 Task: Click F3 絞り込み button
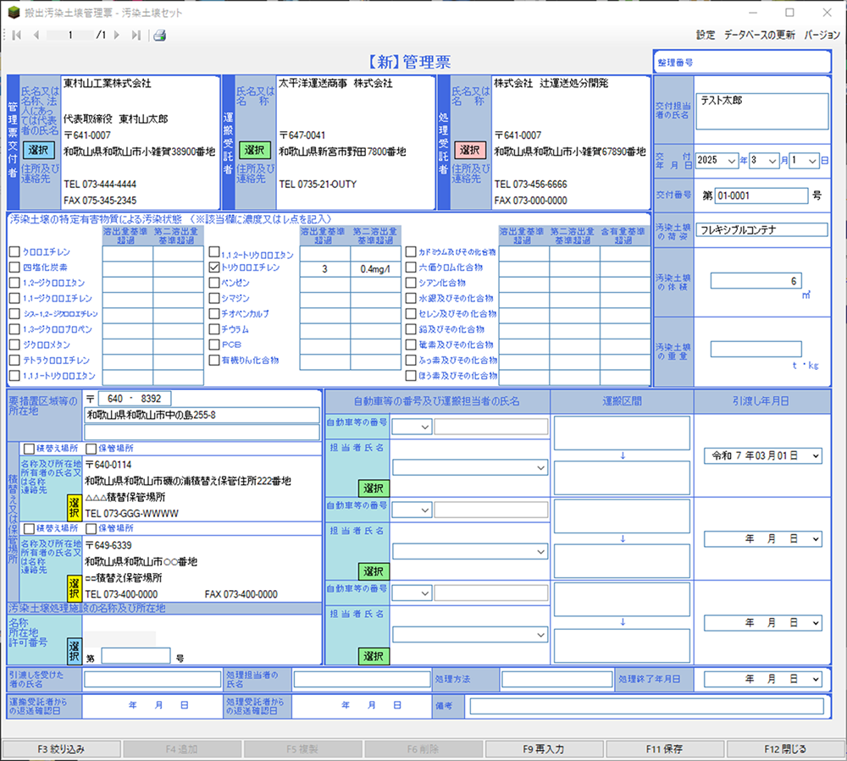click(x=61, y=749)
